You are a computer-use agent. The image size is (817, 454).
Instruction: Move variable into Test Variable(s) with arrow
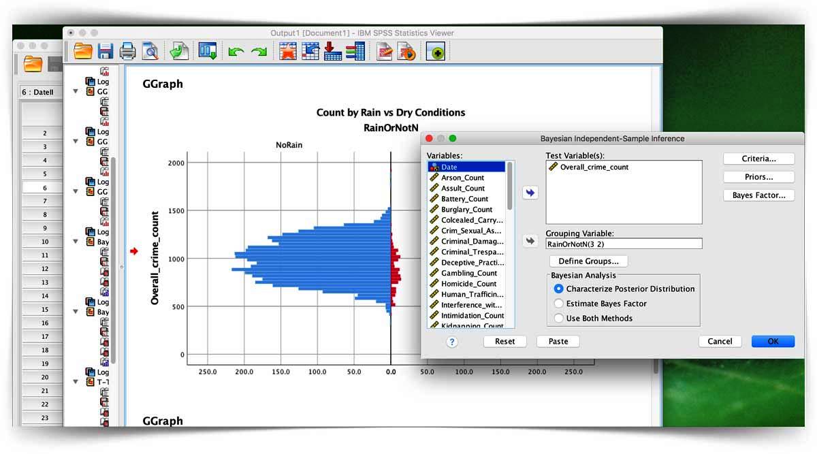[530, 193]
